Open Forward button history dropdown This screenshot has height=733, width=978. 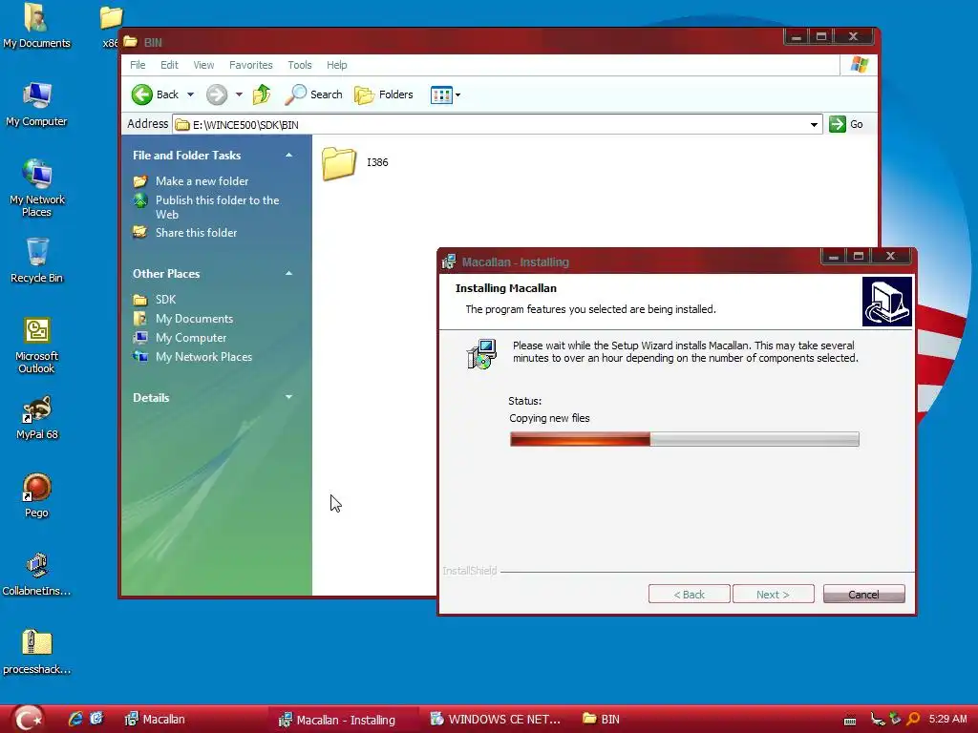239,94
